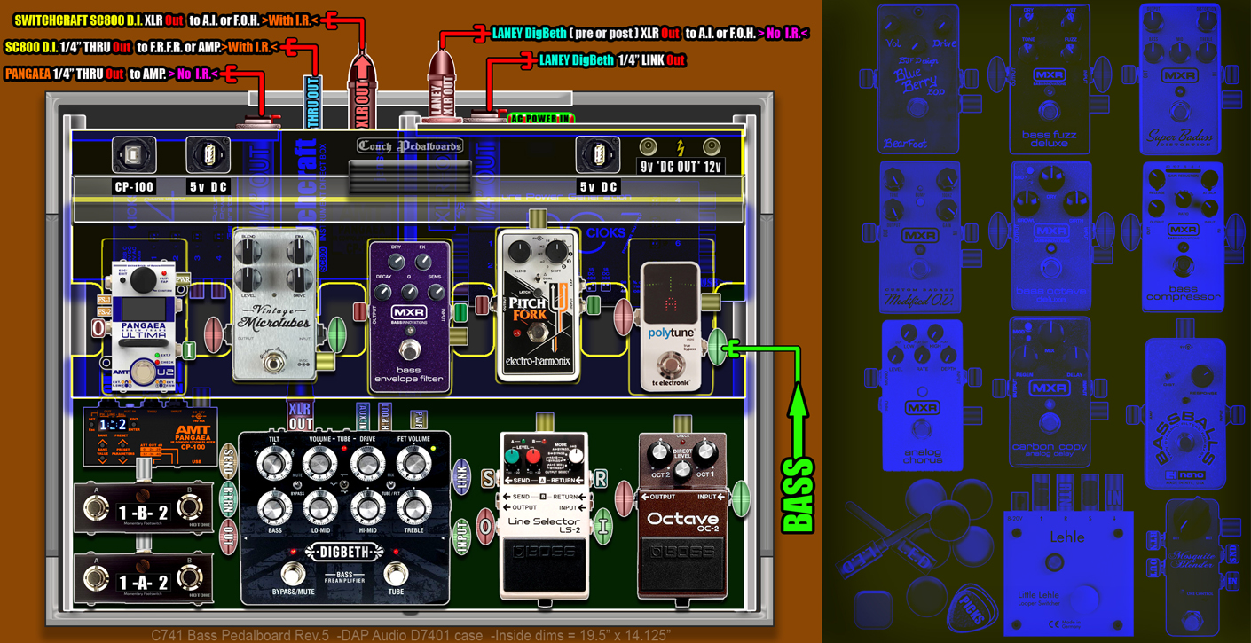
Task: Click the green BASS input label
Action: 797,493
